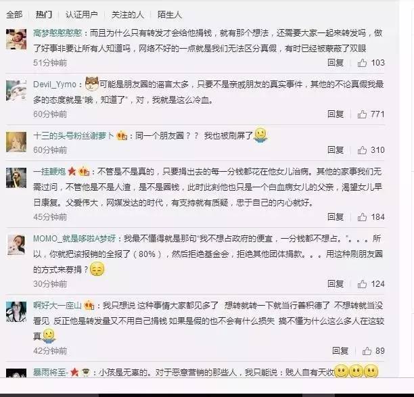Open avatar of 啊好大一座山
The image size is (414, 397).
16,312
